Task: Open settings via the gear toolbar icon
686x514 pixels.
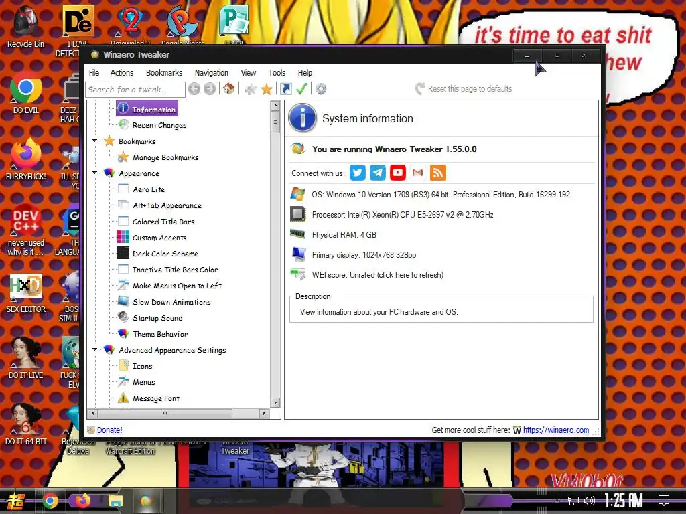Action: pyautogui.click(x=321, y=89)
